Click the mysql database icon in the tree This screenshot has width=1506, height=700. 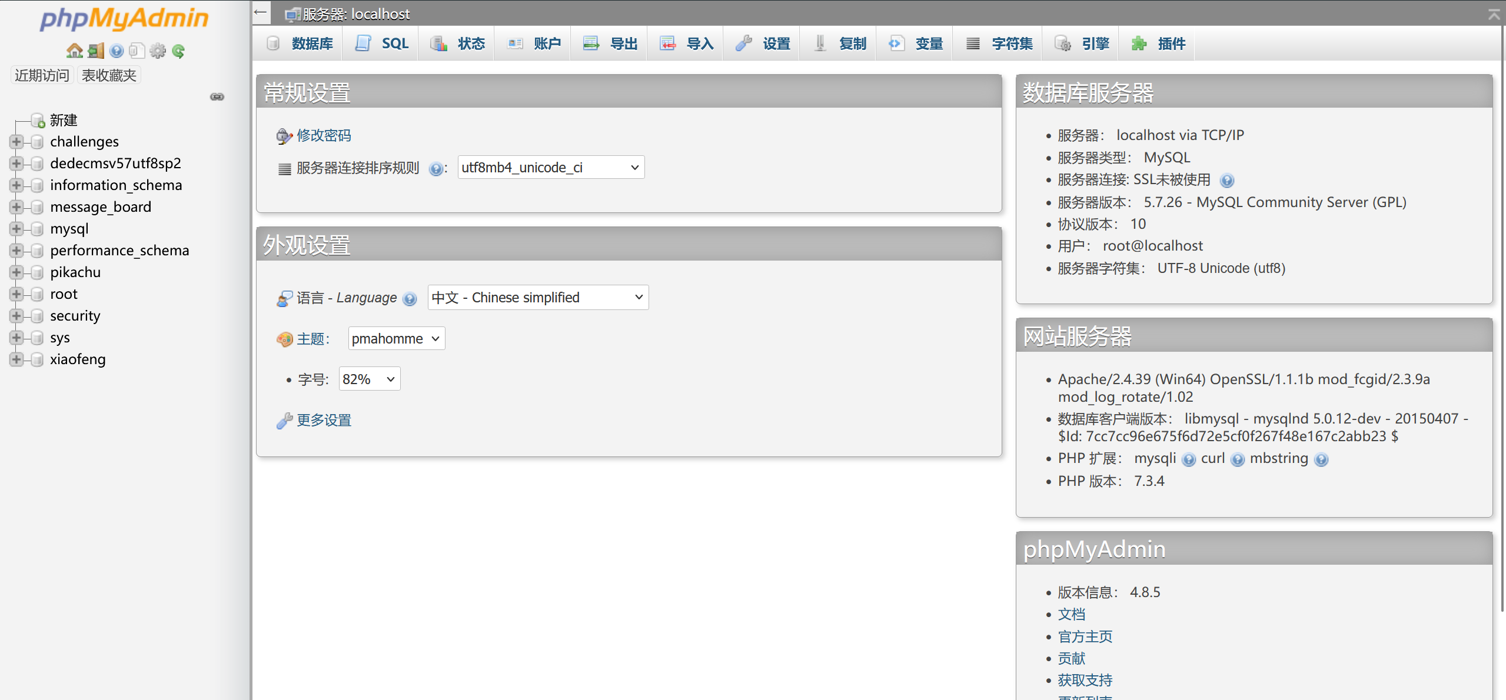coord(37,229)
